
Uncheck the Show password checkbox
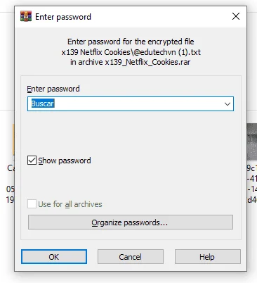point(32,161)
